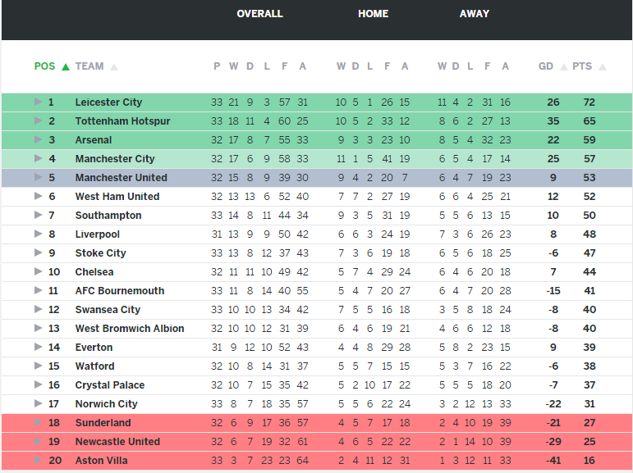This screenshot has width=633, height=473.
Task: Toggle the Liverpool row disclosure triangle
Action: (38, 234)
